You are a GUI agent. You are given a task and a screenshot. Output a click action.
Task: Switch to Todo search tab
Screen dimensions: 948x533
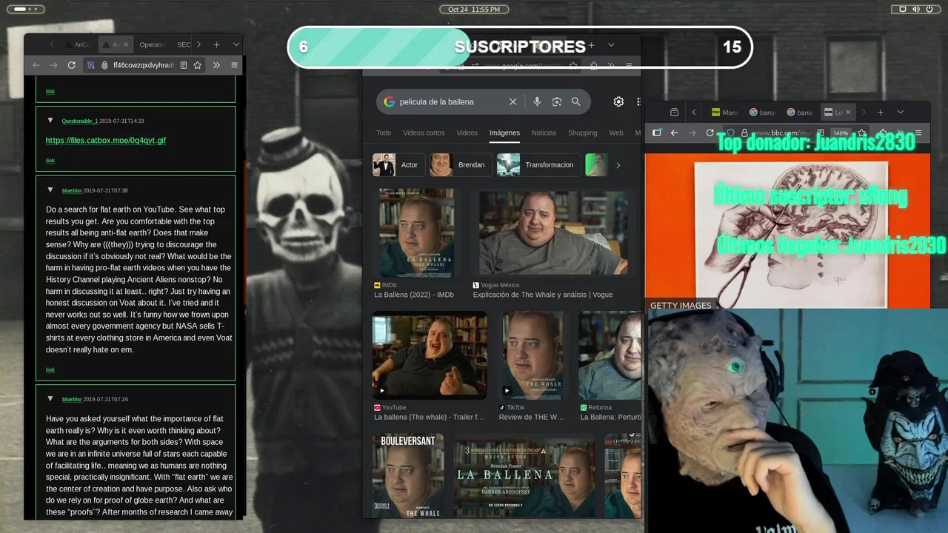(x=384, y=133)
